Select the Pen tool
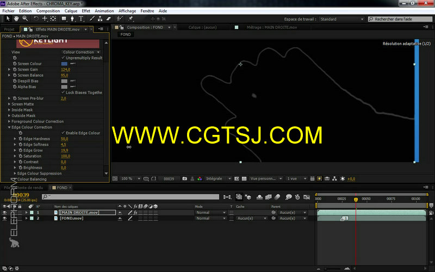This screenshot has height=272, width=435. [x=72, y=18]
